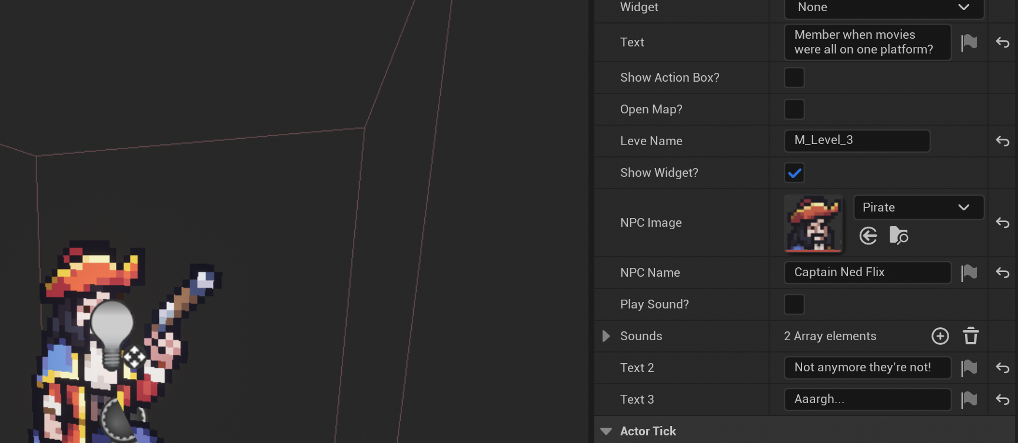Open the Widget dropdown set to None
Screen dimensions: 1018x443
884,8
